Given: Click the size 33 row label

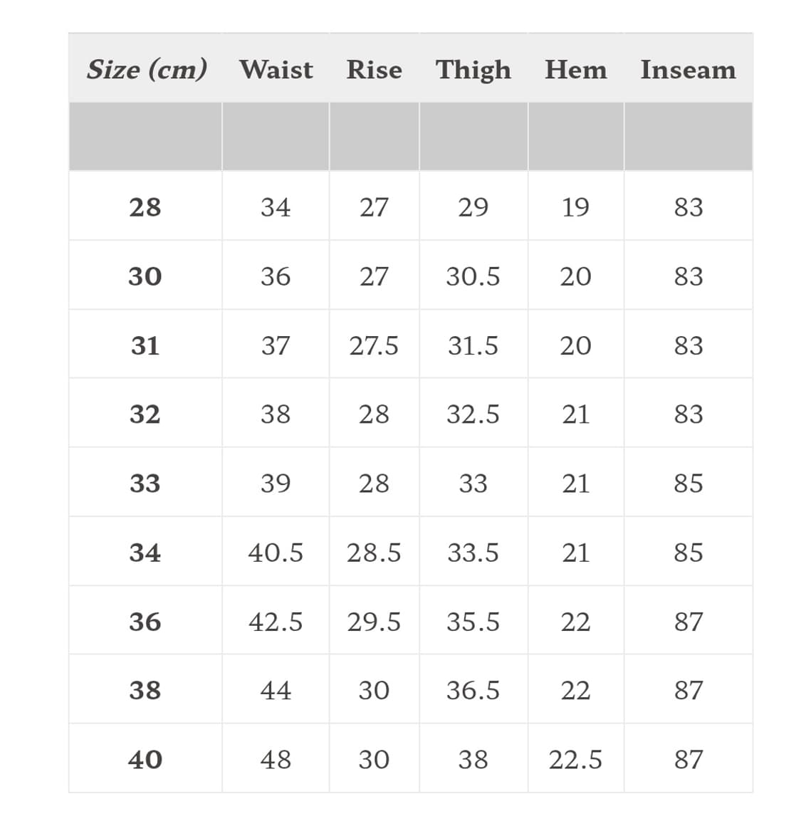Looking at the screenshot, I should point(145,483).
